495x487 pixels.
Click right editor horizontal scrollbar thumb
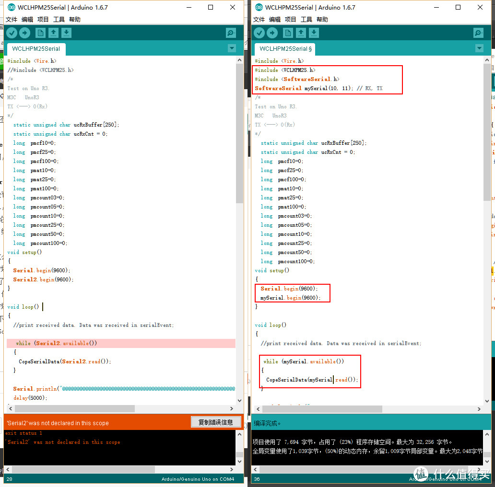click(322, 409)
